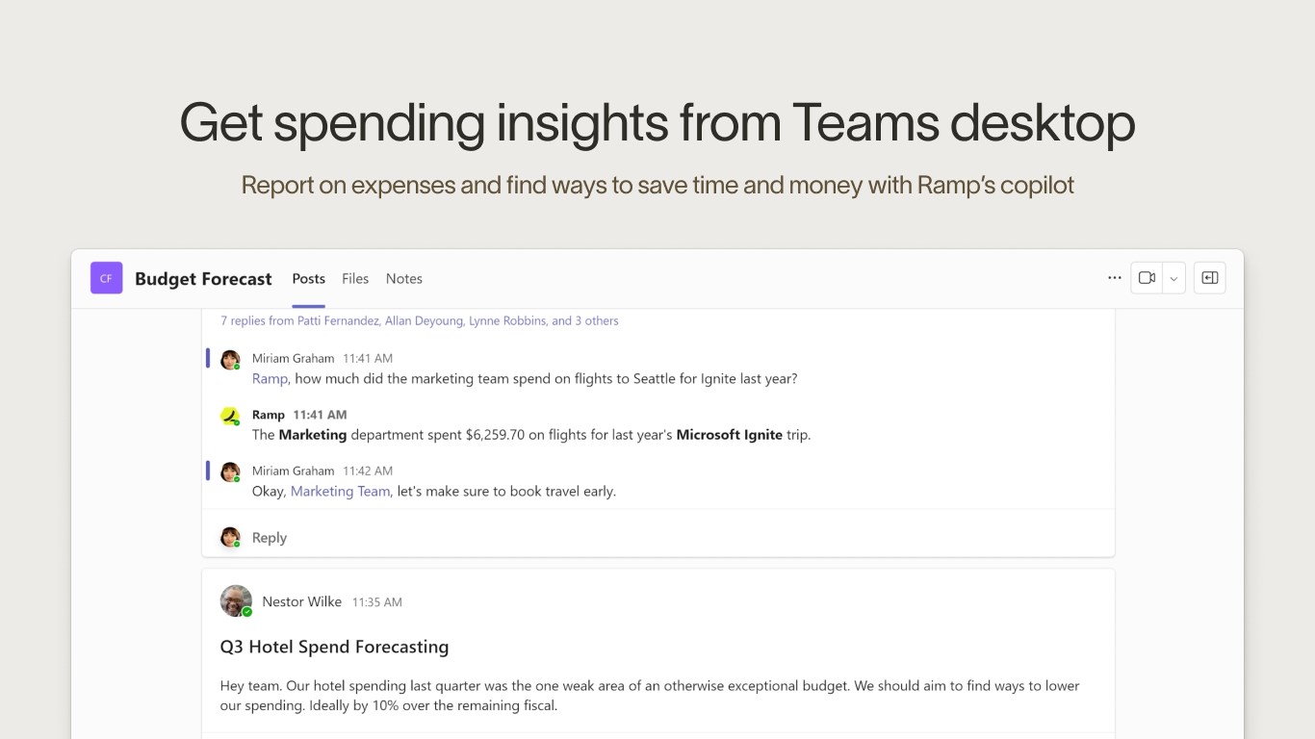This screenshot has width=1315, height=739.
Task: Open the Files tab
Action: click(x=355, y=278)
